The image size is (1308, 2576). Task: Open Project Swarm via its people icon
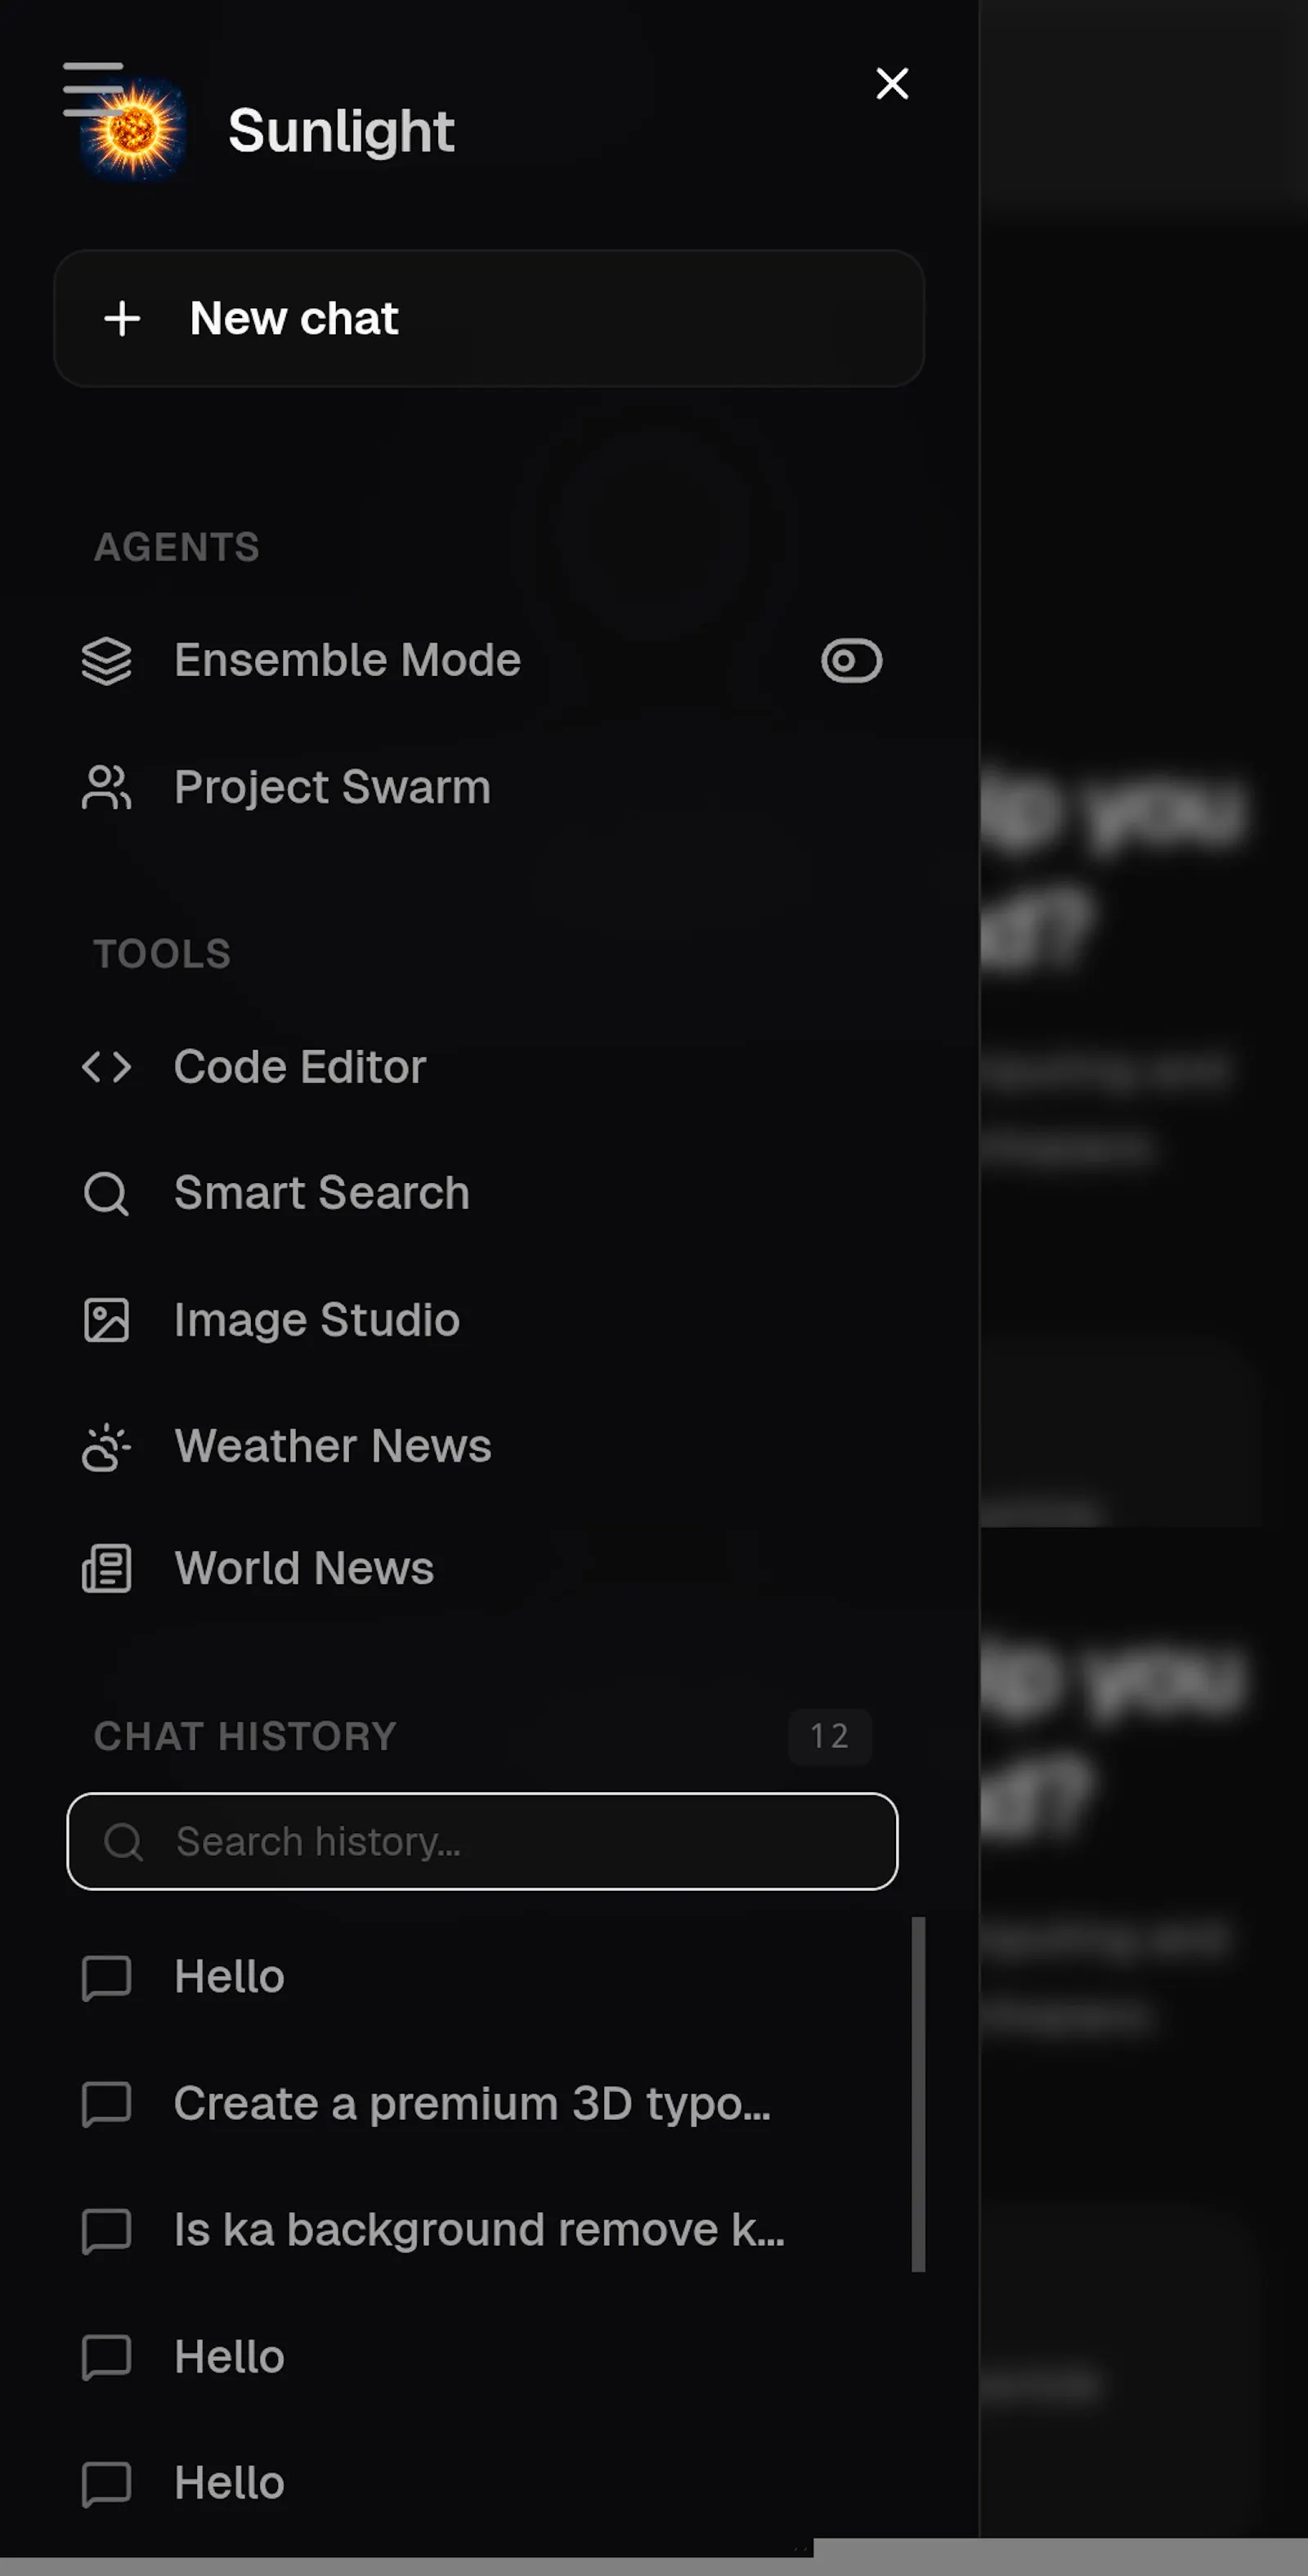click(x=106, y=787)
